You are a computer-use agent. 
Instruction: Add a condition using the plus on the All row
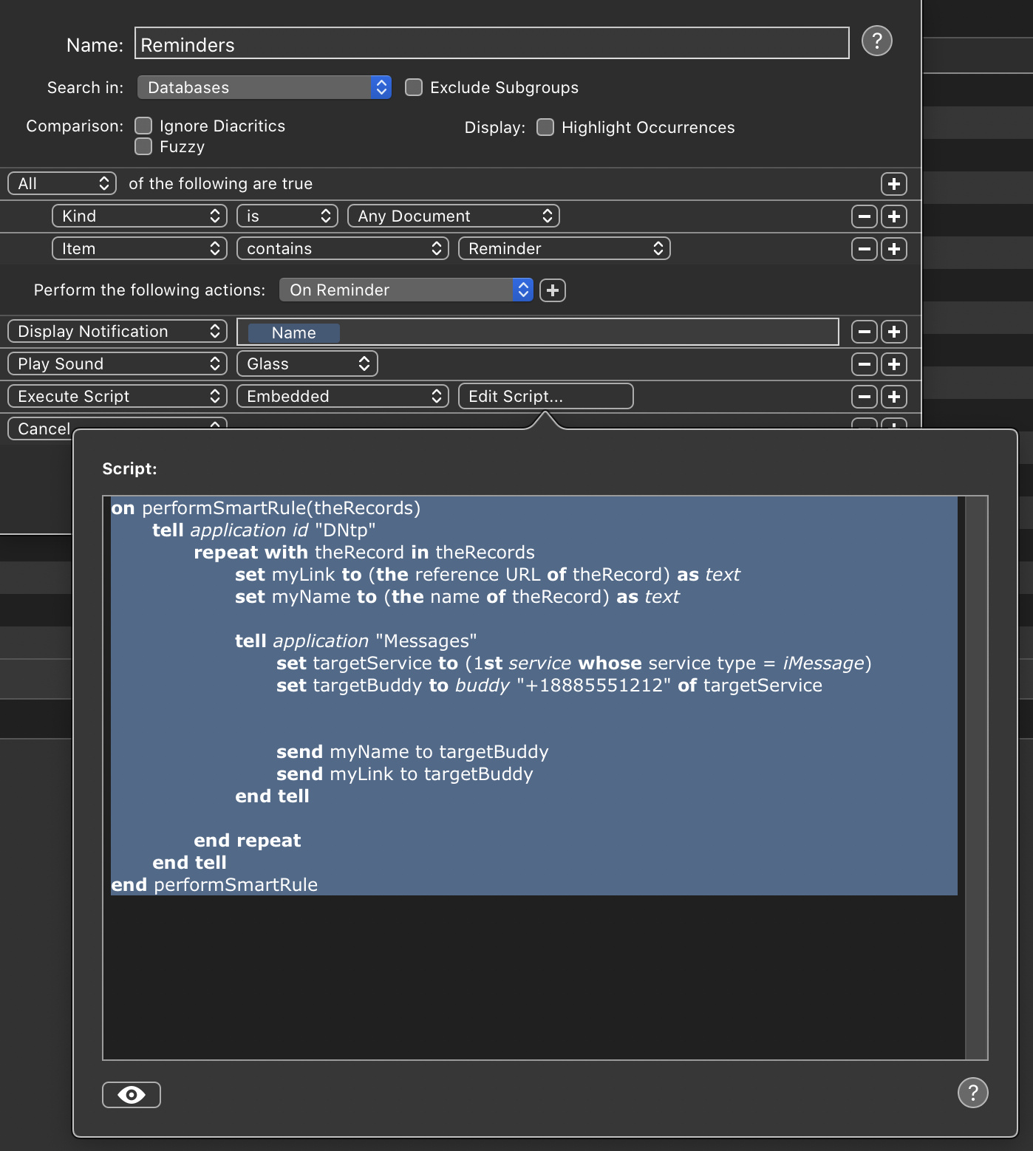coord(893,183)
